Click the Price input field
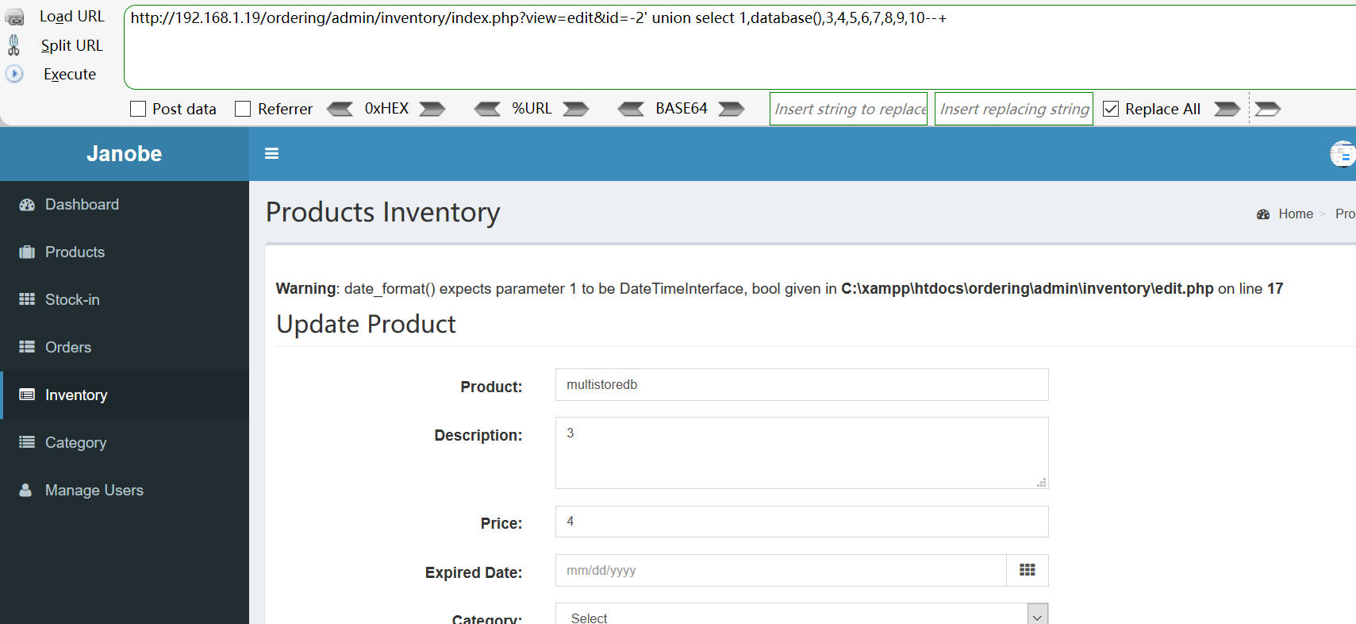Viewport: 1356px width, 624px height. tap(801, 522)
